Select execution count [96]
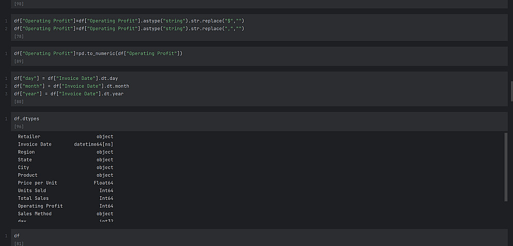 (x=19, y=127)
